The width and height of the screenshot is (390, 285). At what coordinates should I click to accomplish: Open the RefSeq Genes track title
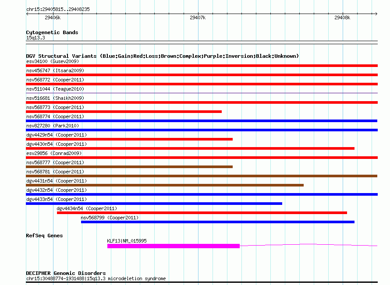click(x=44, y=236)
